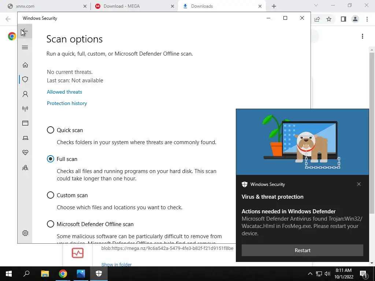Open the Windows Security hamburger menu
375x281 pixels.
(x=25, y=47)
